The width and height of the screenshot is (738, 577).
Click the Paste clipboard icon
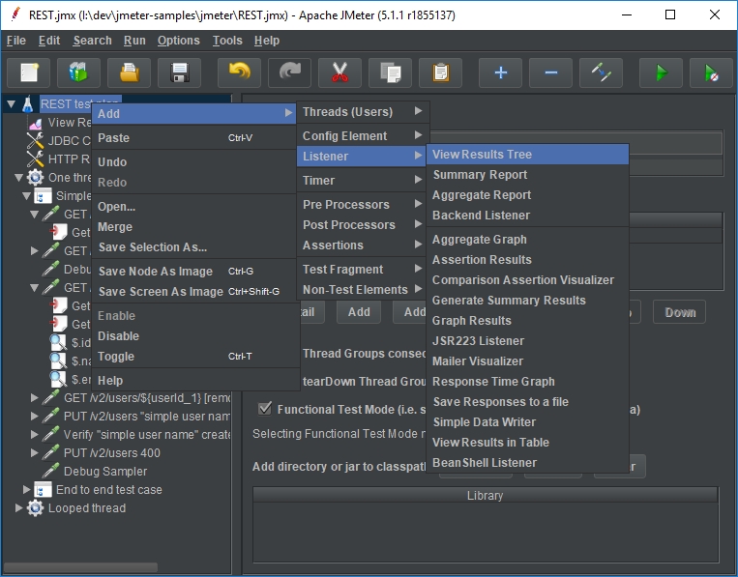(x=440, y=72)
